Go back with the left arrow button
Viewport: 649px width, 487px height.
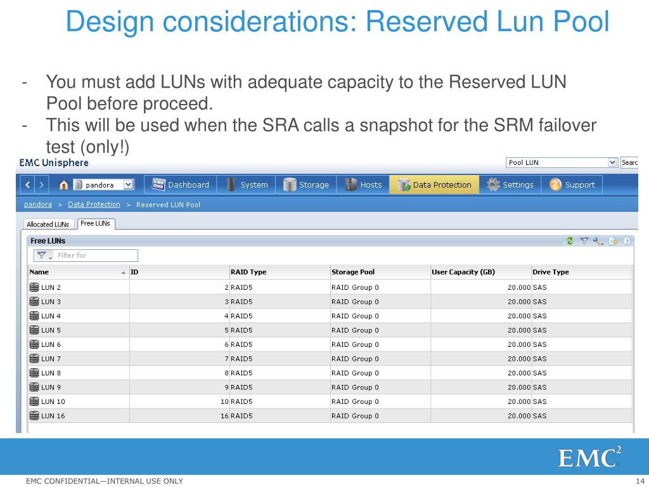[x=28, y=185]
